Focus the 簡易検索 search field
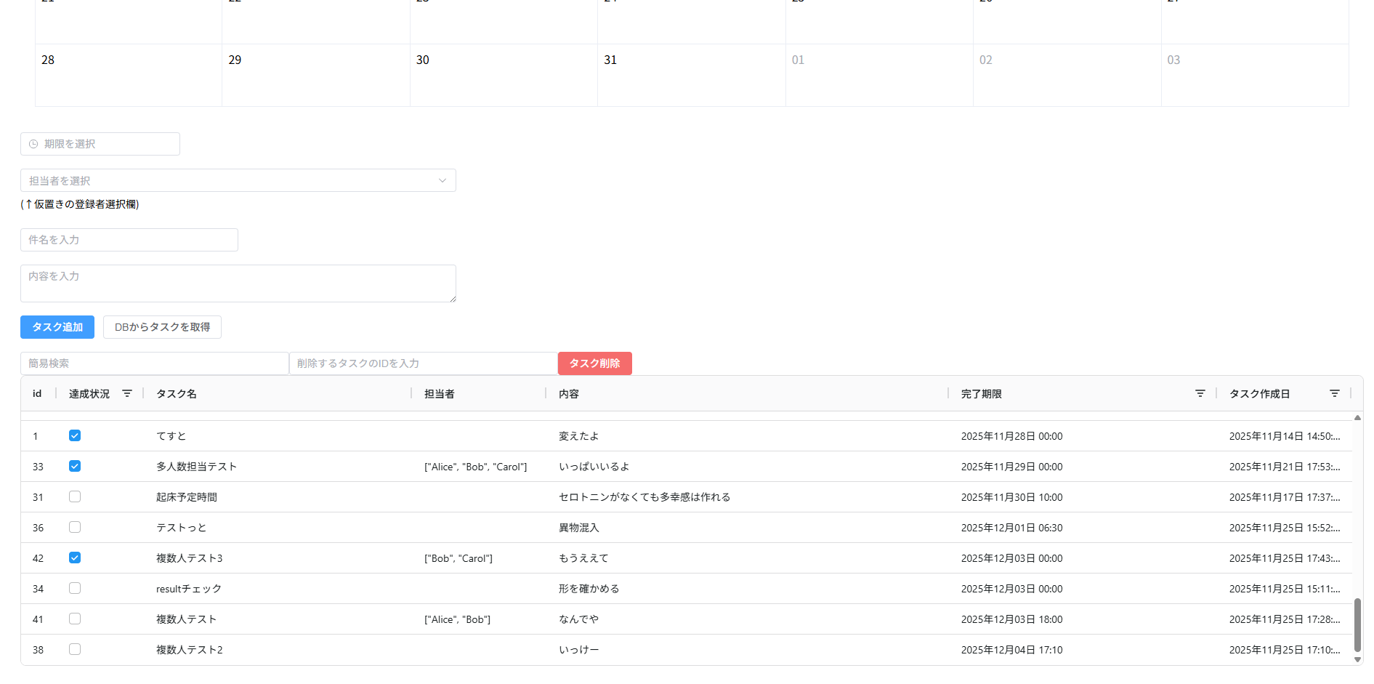This screenshot has width=1374, height=684. [x=154, y=363]
